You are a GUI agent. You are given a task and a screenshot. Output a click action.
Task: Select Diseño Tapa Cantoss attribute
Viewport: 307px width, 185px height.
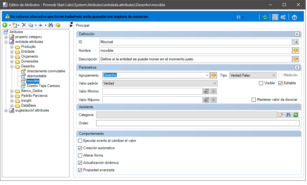pos(43,86)
